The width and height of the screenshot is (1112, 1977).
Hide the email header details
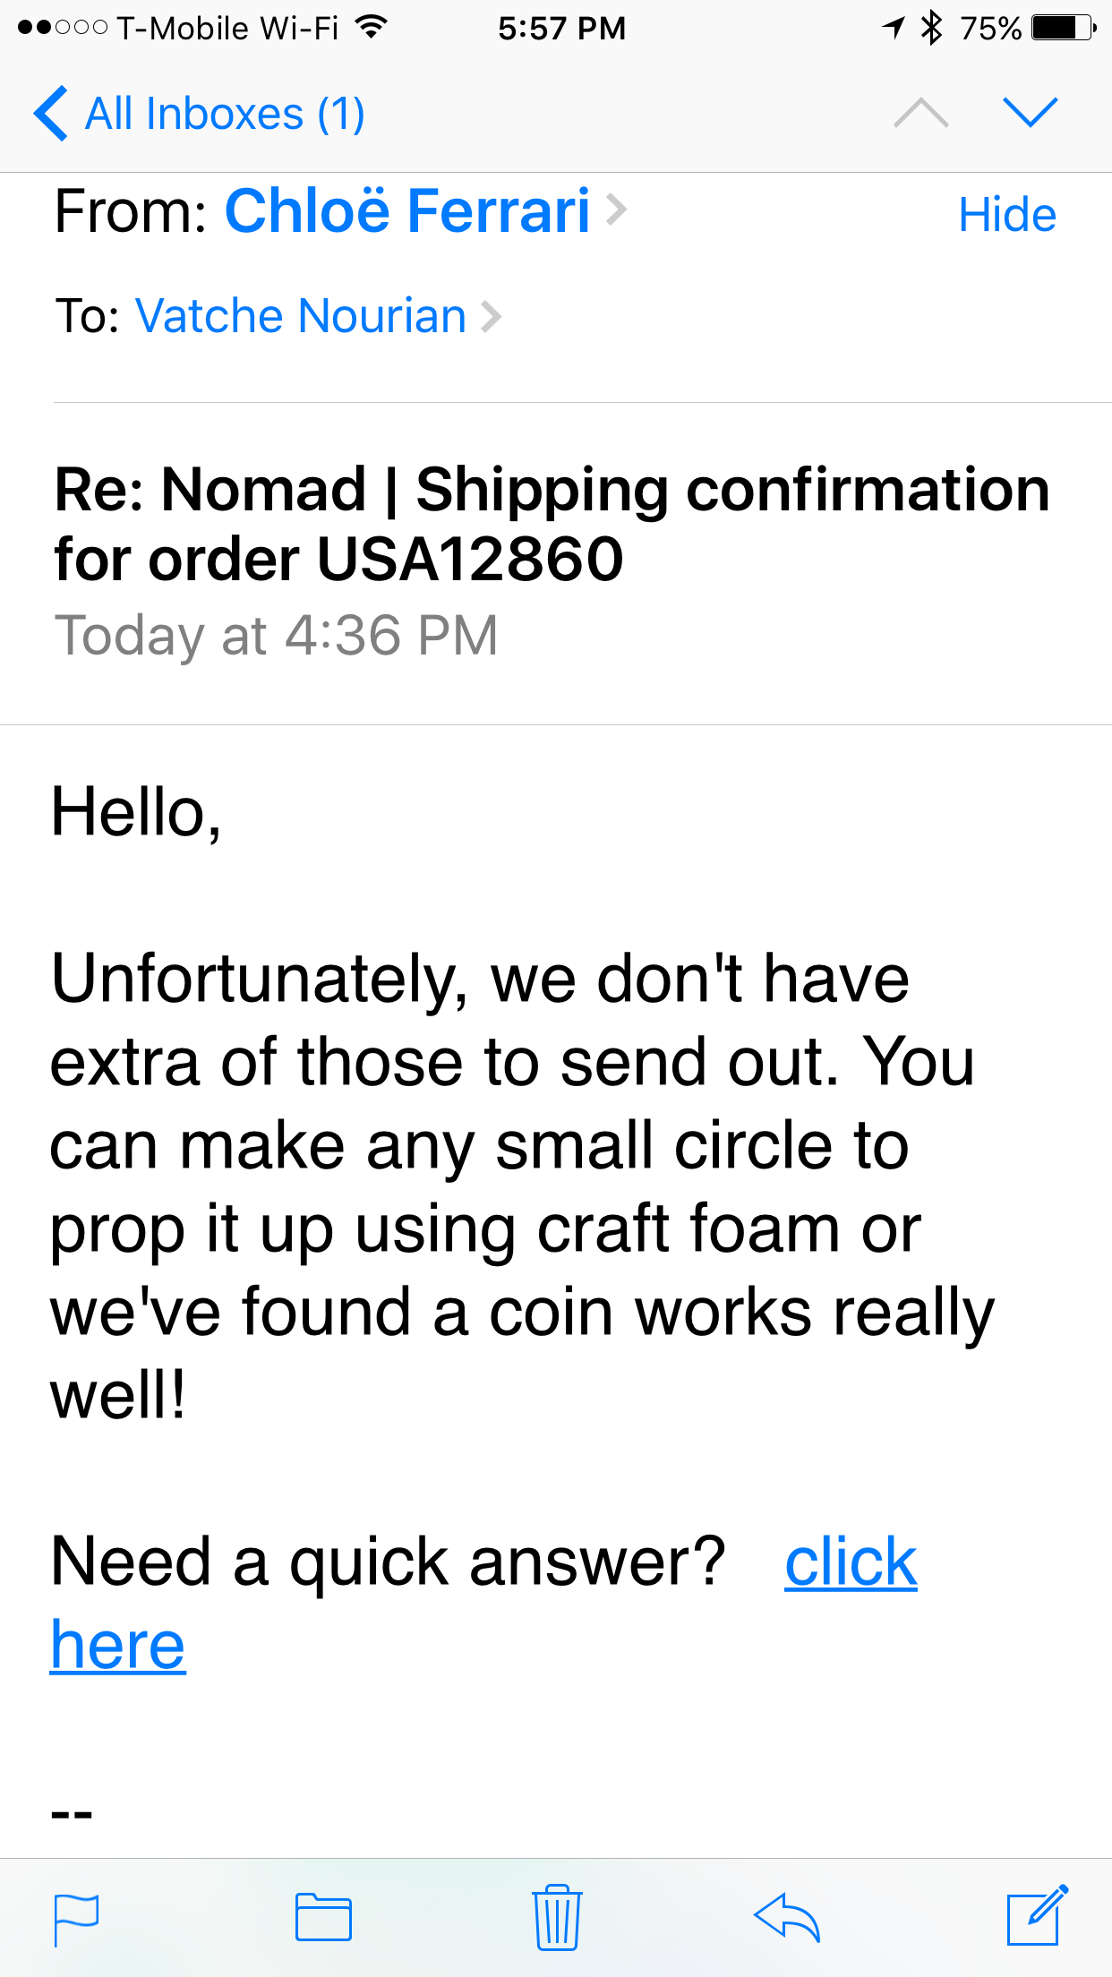click(1006, 215)
